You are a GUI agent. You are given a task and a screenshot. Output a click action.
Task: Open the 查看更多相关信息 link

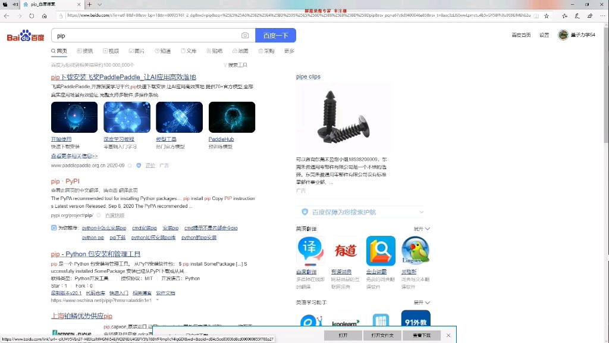pyautogui.click(x=74, y=156)
